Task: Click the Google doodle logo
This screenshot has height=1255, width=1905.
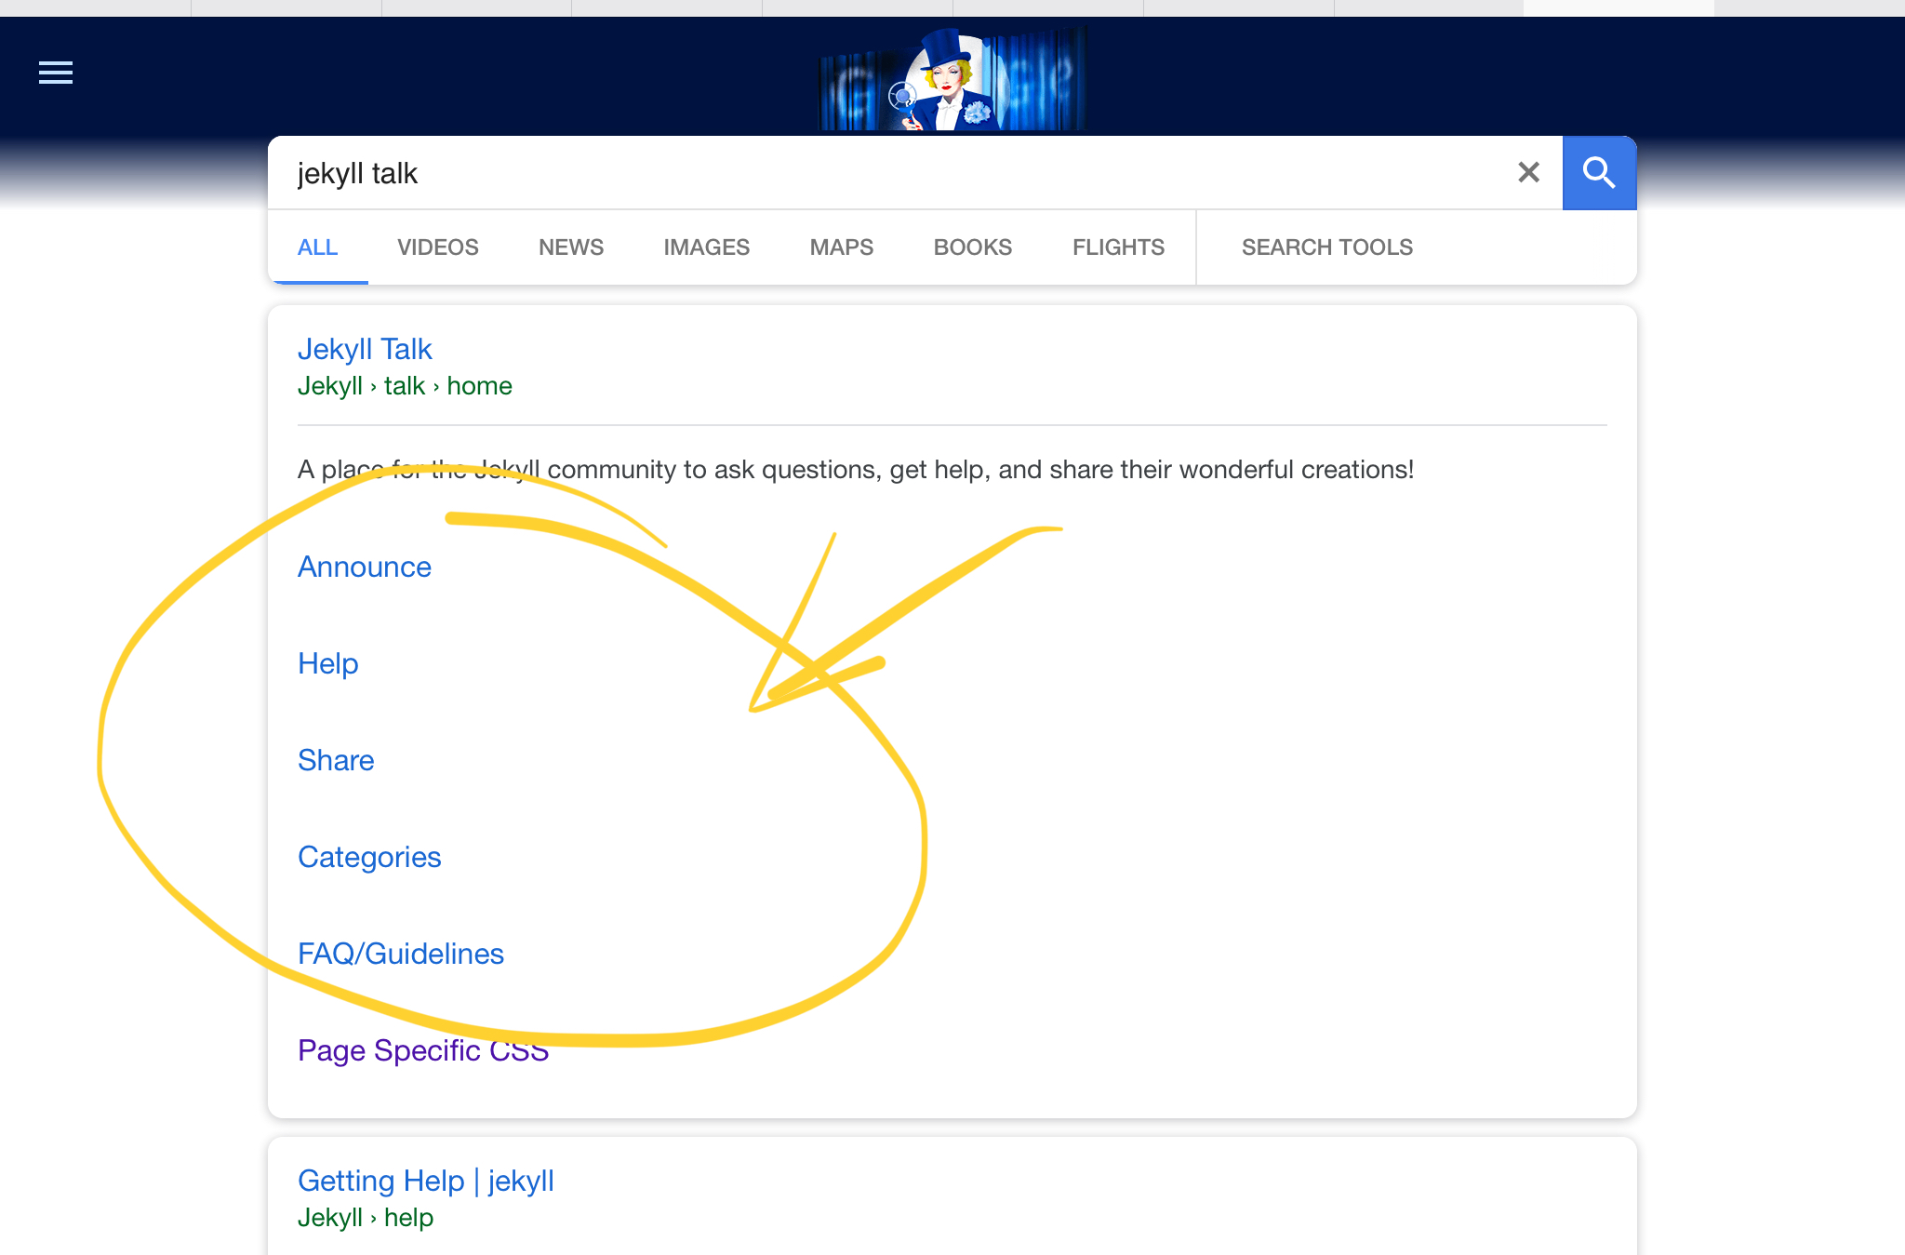Action: point(952,79)
